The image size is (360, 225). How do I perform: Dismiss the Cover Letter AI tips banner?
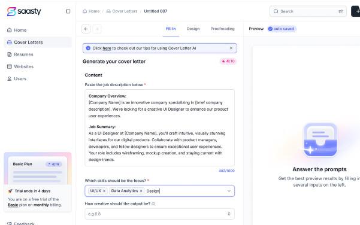tap(231, 48)
